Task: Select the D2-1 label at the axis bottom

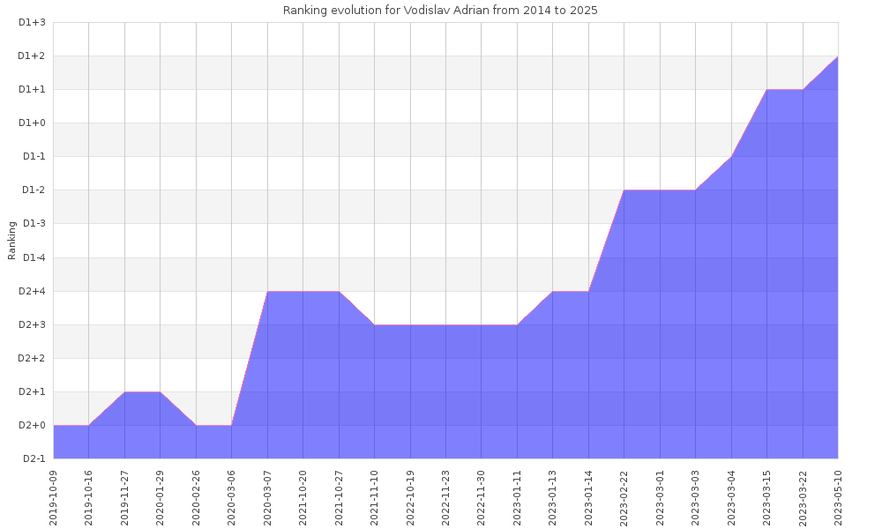Action: pos(32,458)
